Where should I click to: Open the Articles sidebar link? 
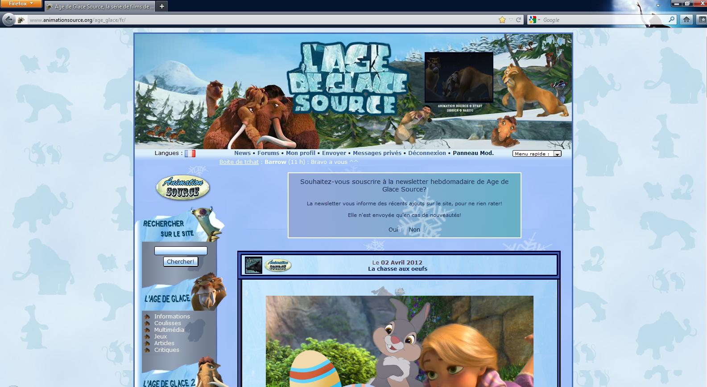pyautogui.click(x=164, y=343)
